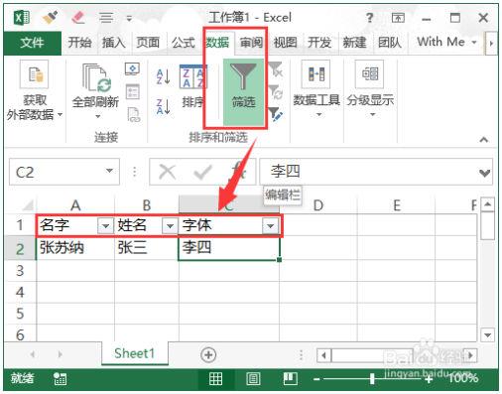Click the reapply filter icon
Viewport: 502px width, 394px height.
[275, 92]
